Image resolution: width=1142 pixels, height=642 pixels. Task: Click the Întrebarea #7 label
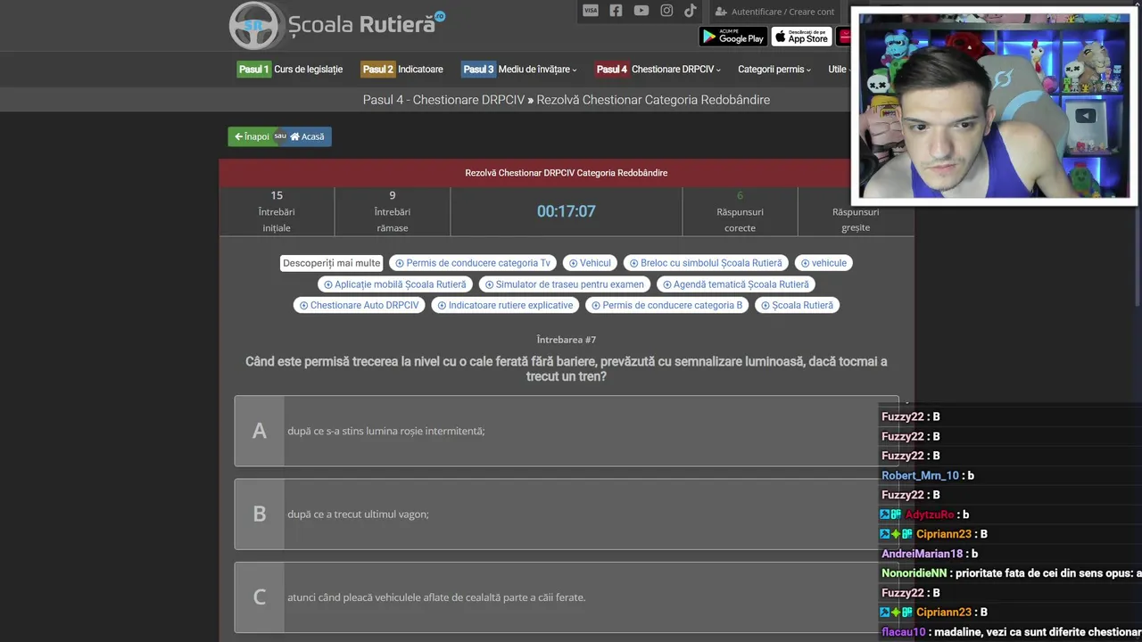[x=567, y=340]
